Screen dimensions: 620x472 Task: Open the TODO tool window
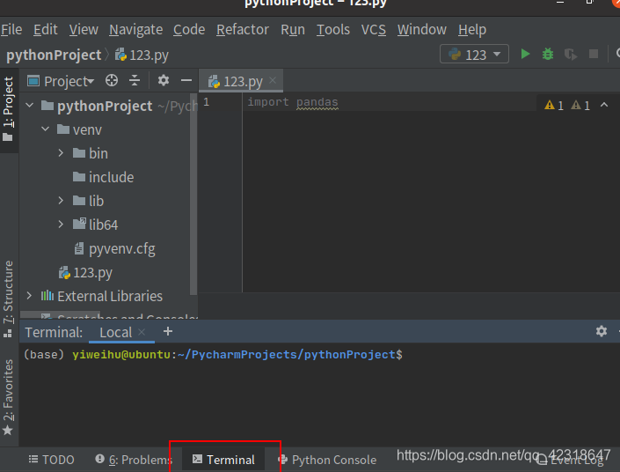tap(51, 460)
